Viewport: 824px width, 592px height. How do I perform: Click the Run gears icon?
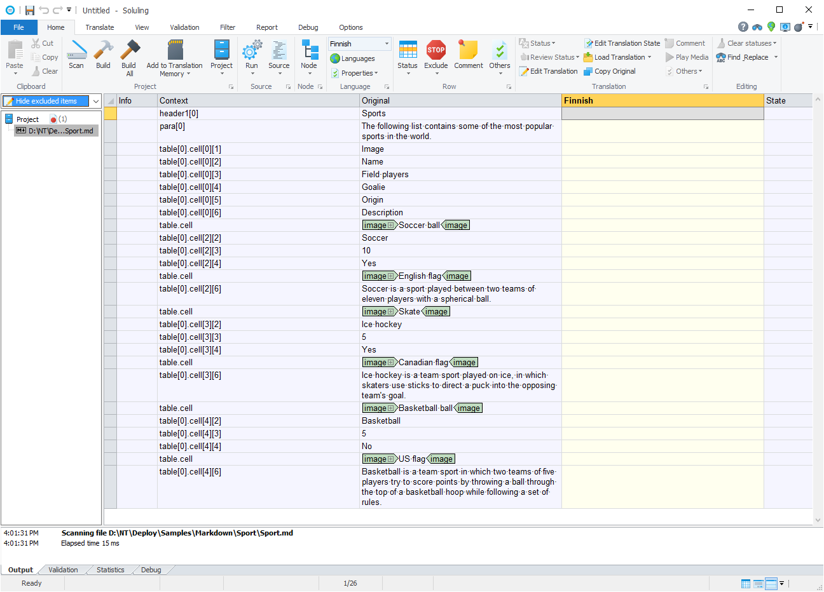(252, 50)
